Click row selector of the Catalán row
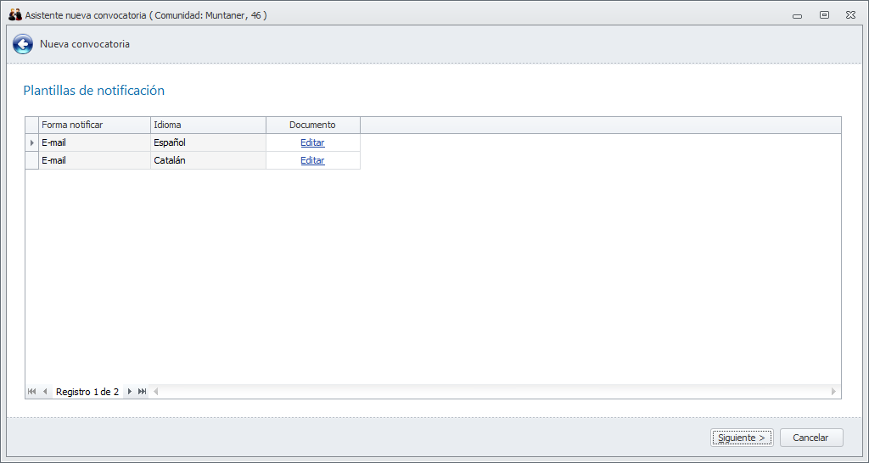869x463 pixels. point(31,160)
